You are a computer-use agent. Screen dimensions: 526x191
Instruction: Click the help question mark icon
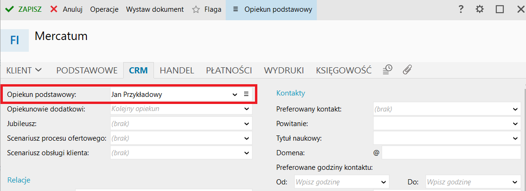tap(461, 9)
